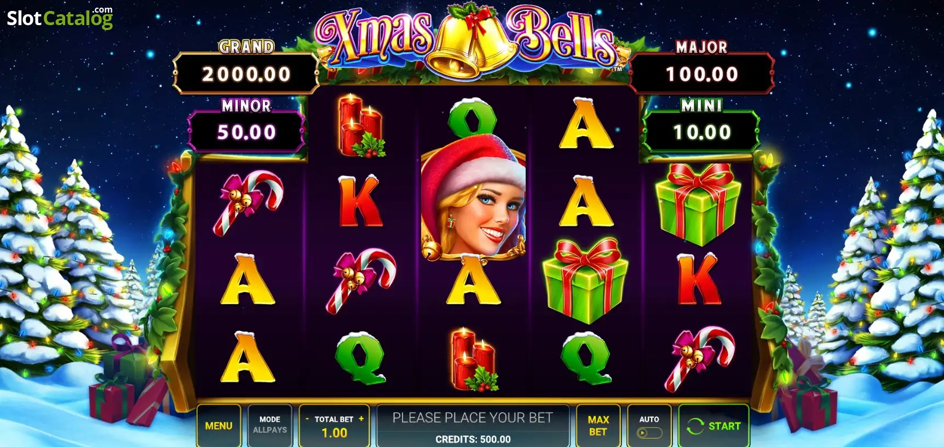The width and height of the screenshot is (944, 447).
Task: Hit the MAX BET button
Action: click(x=598, y=425)
